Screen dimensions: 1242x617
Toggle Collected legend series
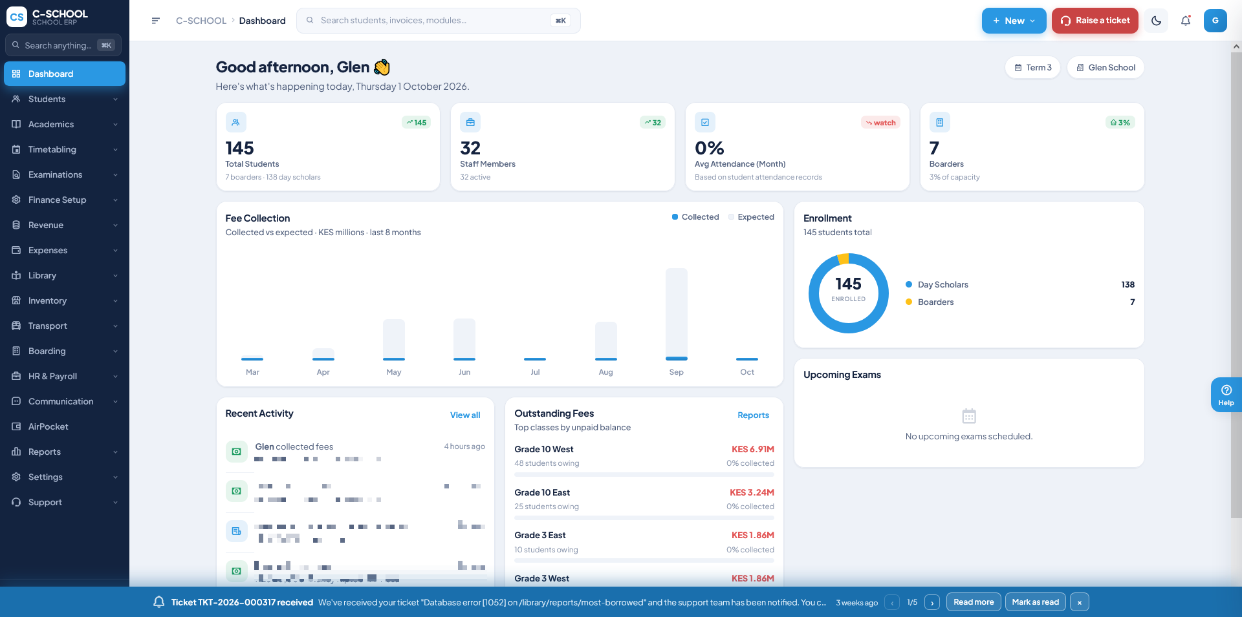[695, 217]
